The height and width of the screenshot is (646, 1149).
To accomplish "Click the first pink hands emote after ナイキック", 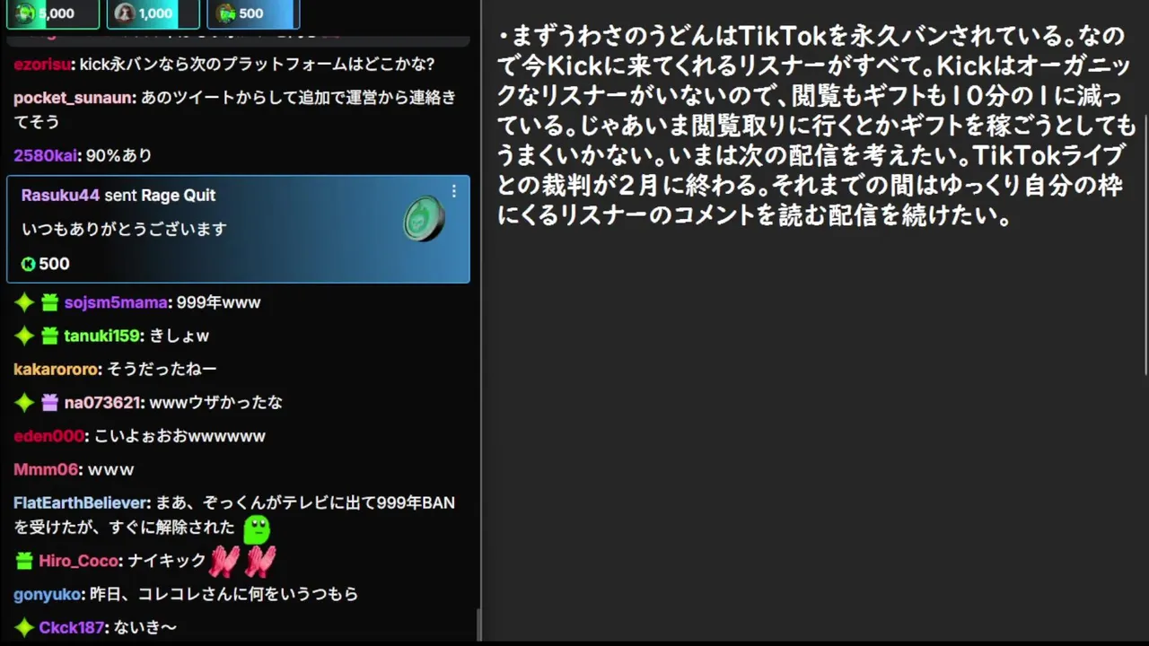I will [x=224, y=561].
